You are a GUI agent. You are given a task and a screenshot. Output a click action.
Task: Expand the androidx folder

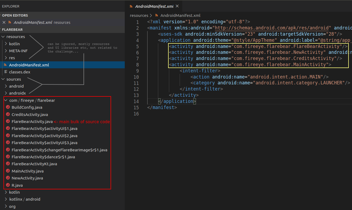[6, 93]
